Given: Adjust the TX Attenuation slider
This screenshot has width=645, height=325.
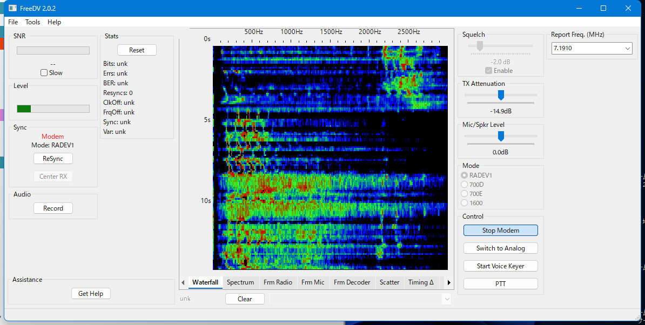Looking at the screenshot, I should 501,95.
